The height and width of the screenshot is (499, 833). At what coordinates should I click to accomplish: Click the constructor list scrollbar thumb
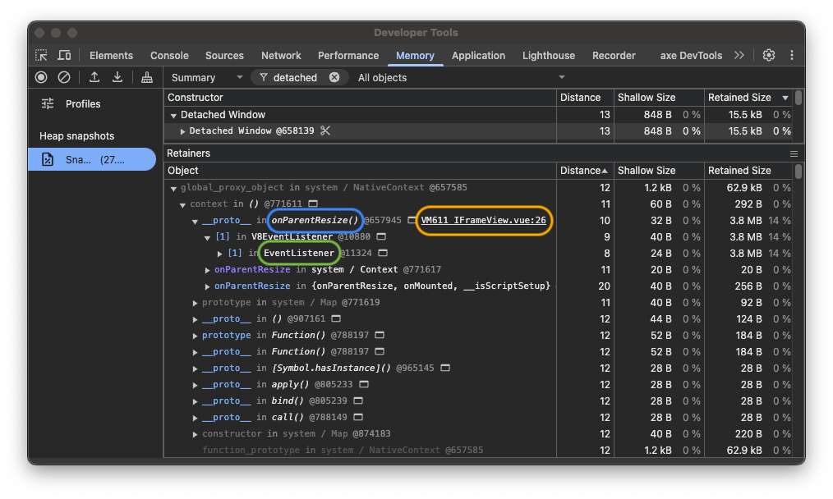(798, 98)
